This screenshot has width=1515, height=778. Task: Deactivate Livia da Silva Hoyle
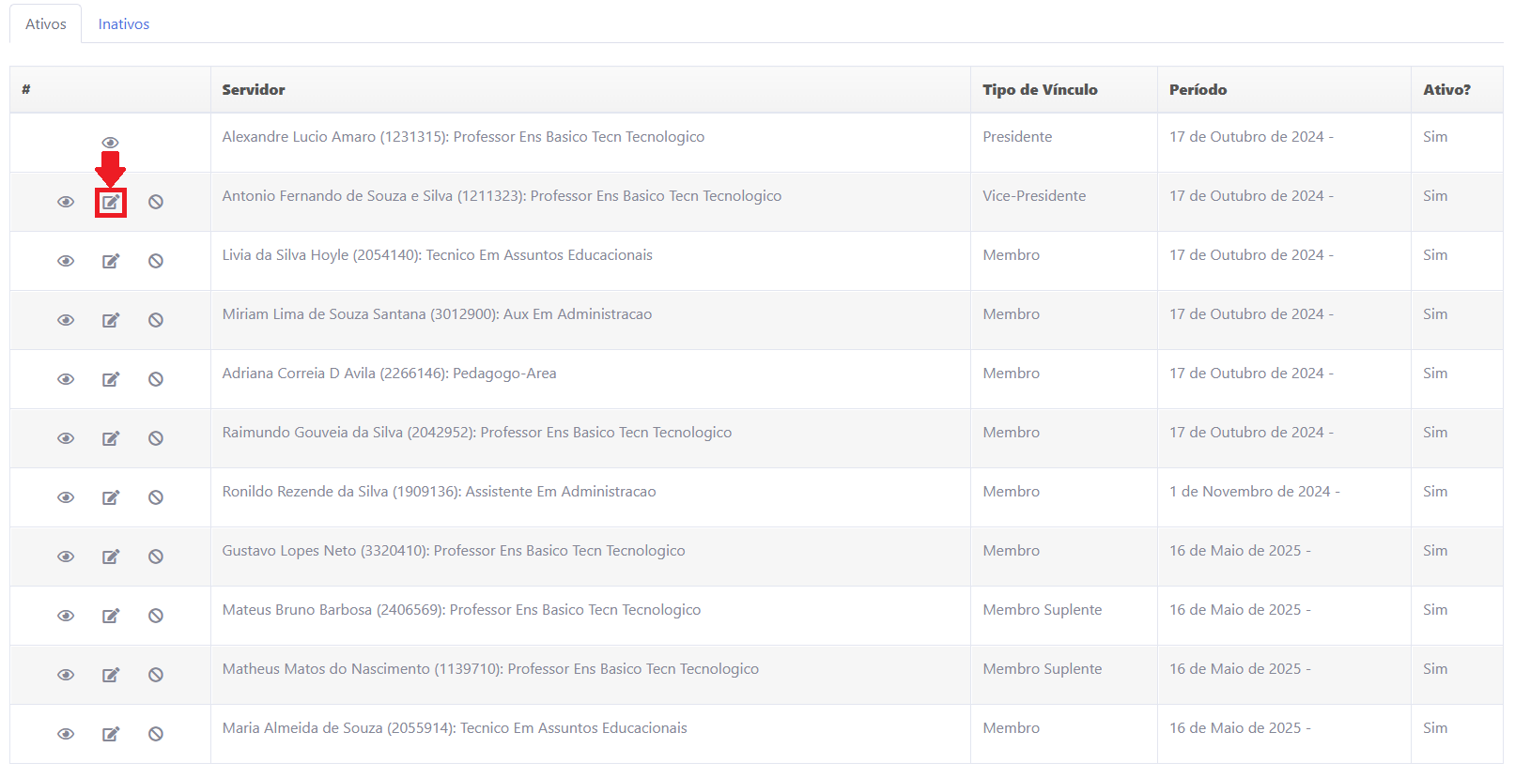tap(156, 261)
